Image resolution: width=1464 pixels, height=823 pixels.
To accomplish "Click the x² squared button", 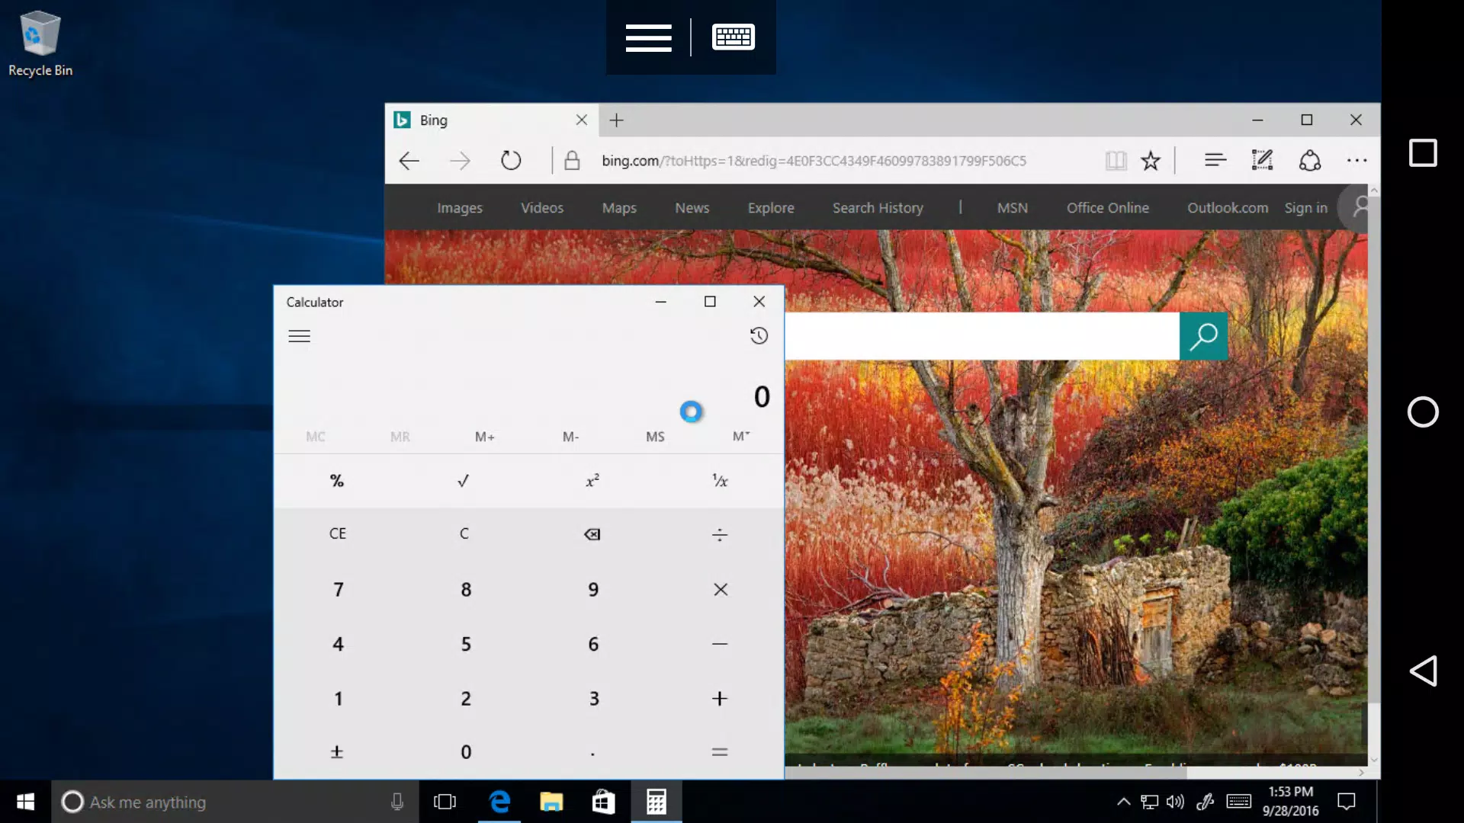I will (592, 480).
